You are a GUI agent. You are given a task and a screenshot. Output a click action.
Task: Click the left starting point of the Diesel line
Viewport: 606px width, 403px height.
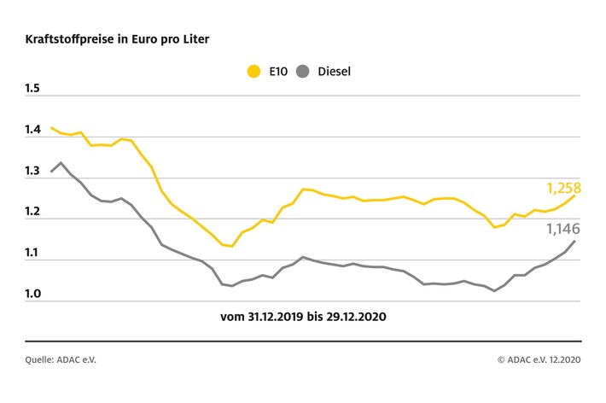coord(51,172)
